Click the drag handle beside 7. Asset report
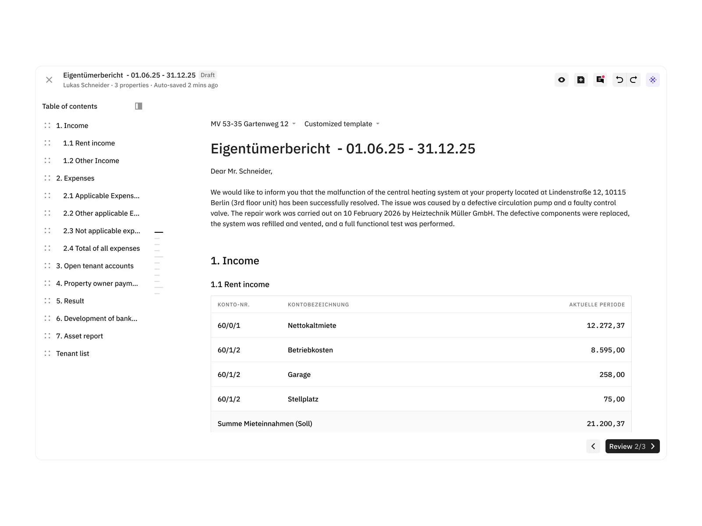The height and width of the screenshot is (526, 702). coord(47,336)
